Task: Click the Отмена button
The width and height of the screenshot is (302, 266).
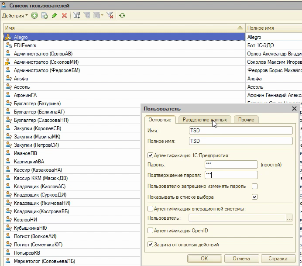Action: coord(241,259)
